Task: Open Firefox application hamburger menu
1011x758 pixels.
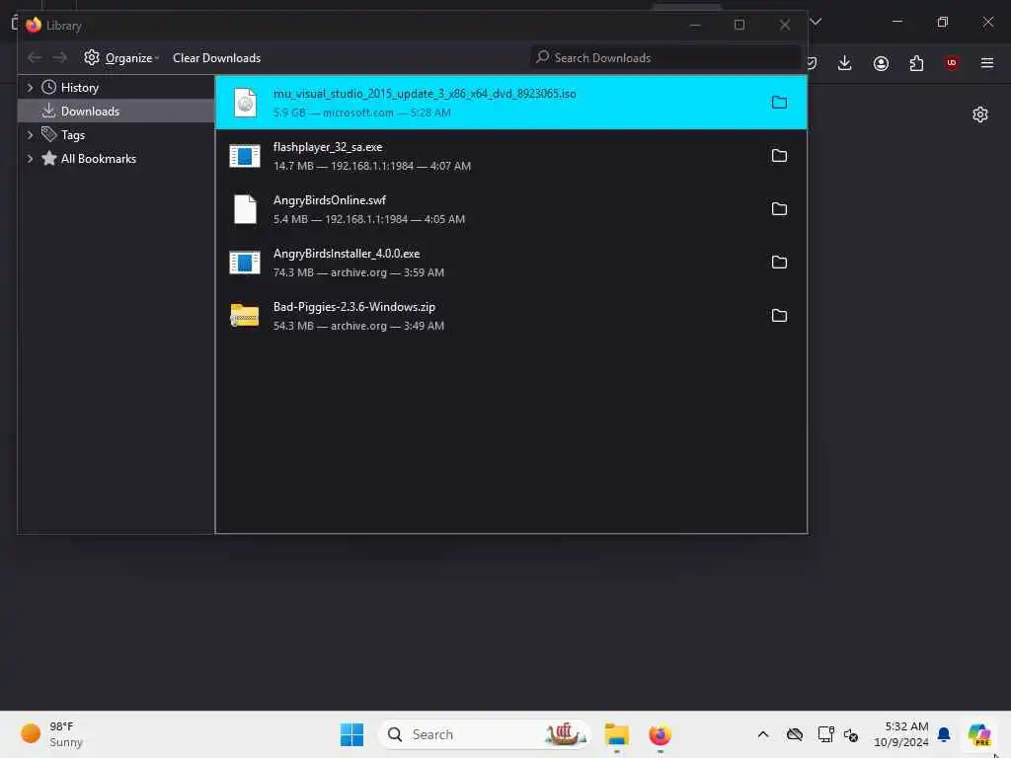Action: tap(987, 62)
